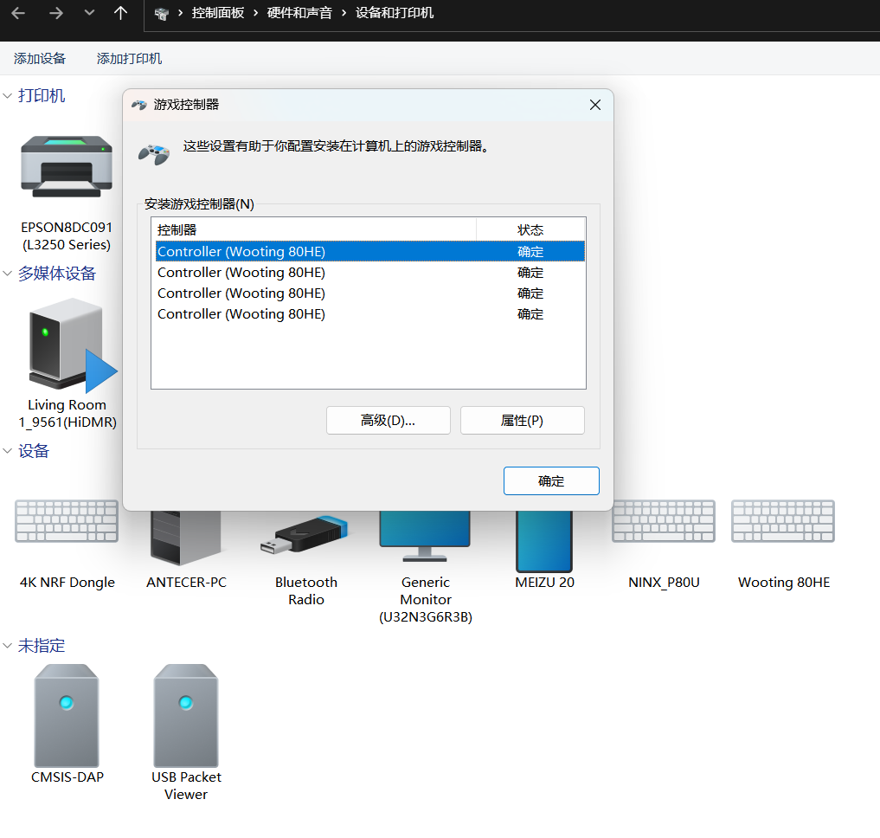This screenshot has width=880, height=838.
Task: Close the 游戏控制器 dialog
Action: click(x=595, y=105)
